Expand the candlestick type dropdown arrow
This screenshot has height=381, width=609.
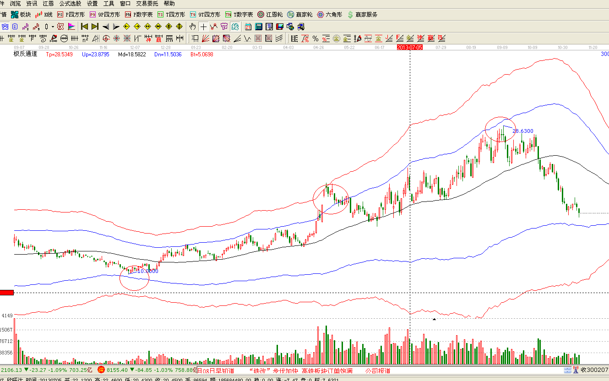(53, 27)
